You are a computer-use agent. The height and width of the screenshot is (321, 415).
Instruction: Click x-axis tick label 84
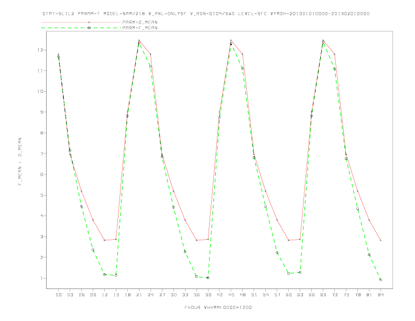pyautogui.click(x=380, y=295)
